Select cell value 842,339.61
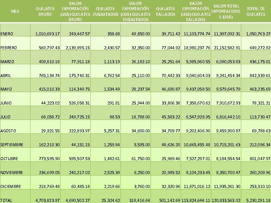Image resolution: width=271 pixels, height=203 pixels. (x=260, y=76)
